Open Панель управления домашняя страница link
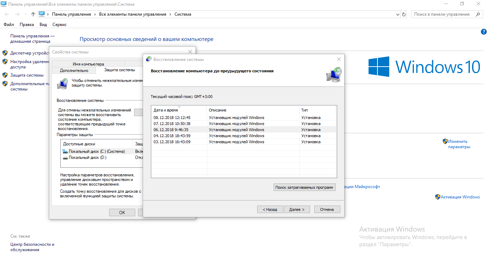 (x=32, y=38)
